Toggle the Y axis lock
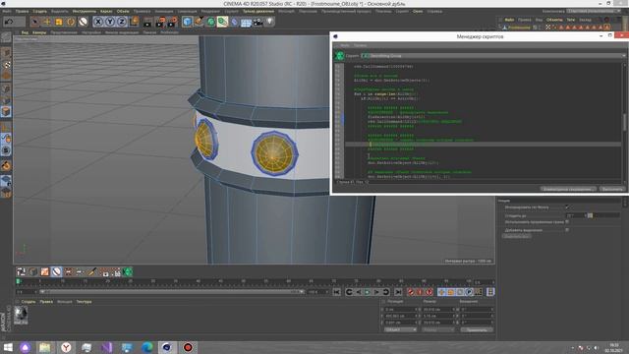629x354 pixels. pyautogui.click(x=110, y=22)
